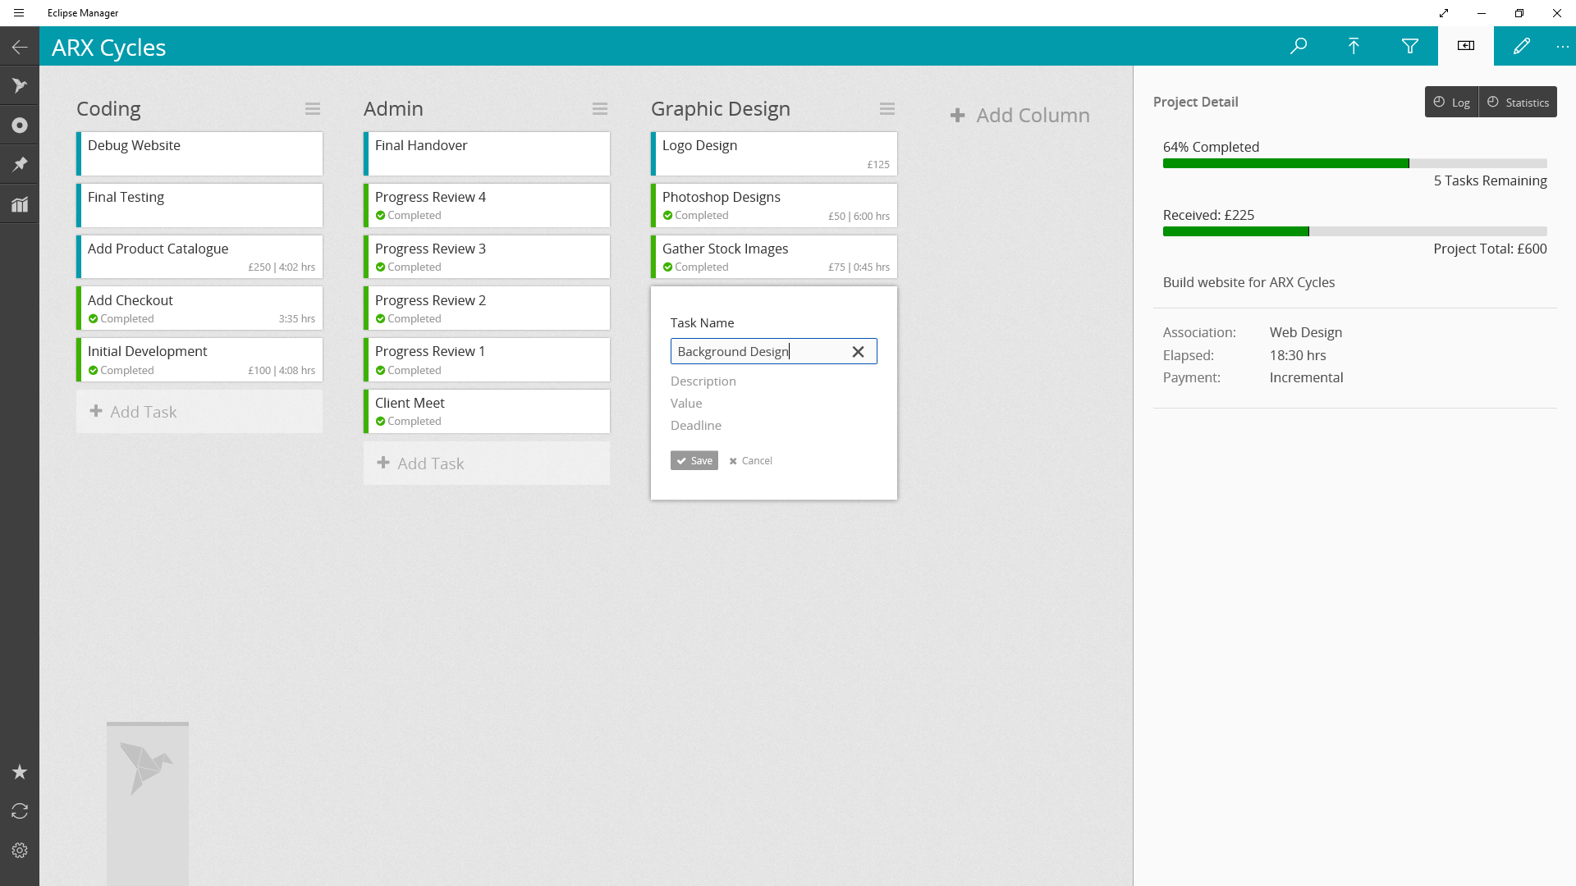The width and height of the screenshot is (1576, 886).
Task: Open the more options ellipsis menu
Action: coord(1562,47)
